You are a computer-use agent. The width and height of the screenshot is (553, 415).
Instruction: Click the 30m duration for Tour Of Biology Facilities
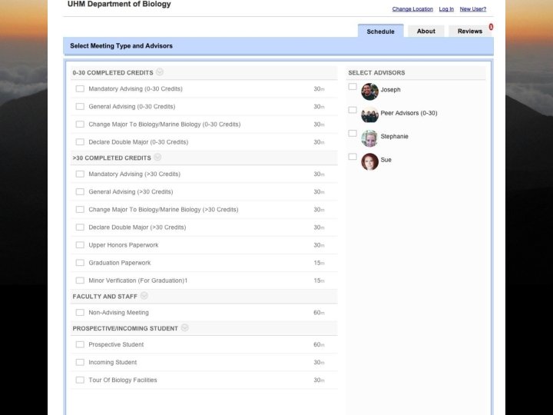319,380
